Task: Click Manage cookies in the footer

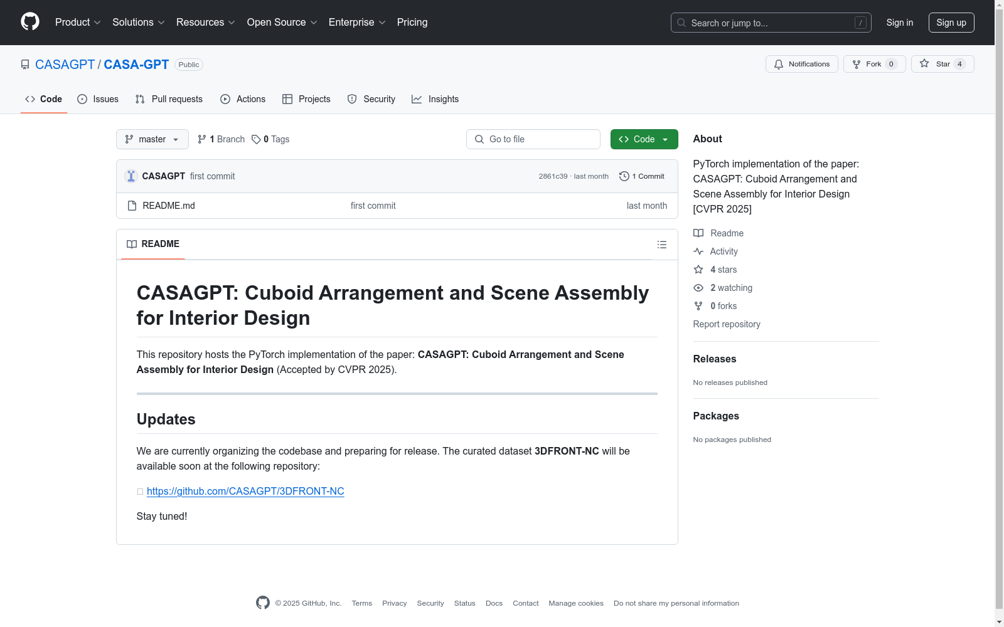Action: 576,603
